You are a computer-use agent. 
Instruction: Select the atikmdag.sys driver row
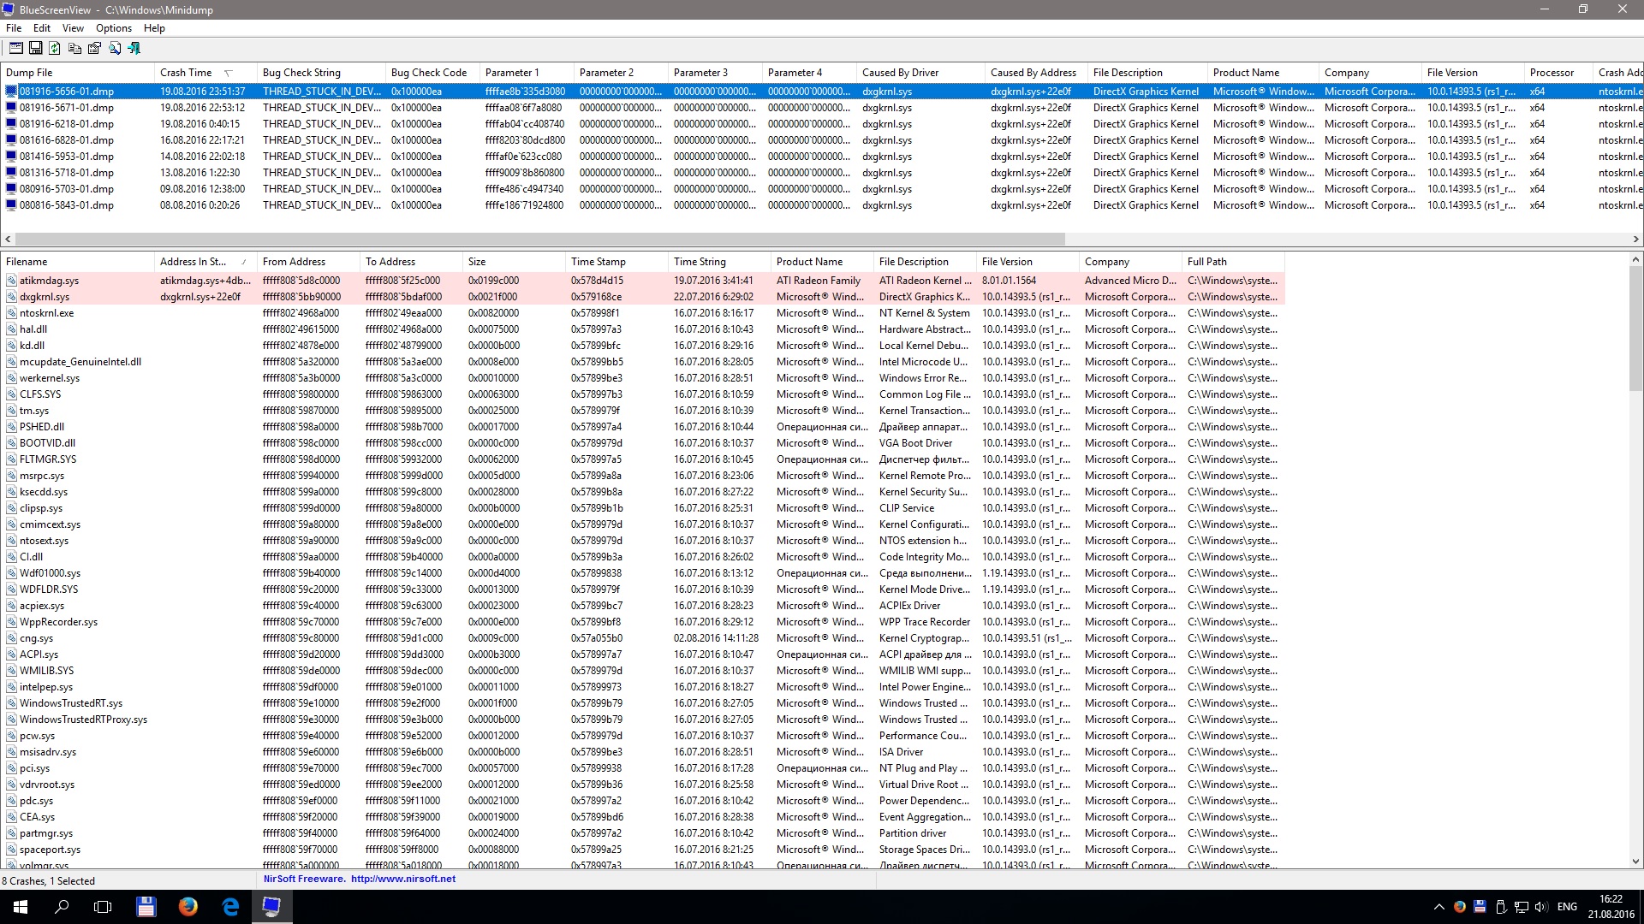coord(49,281)
